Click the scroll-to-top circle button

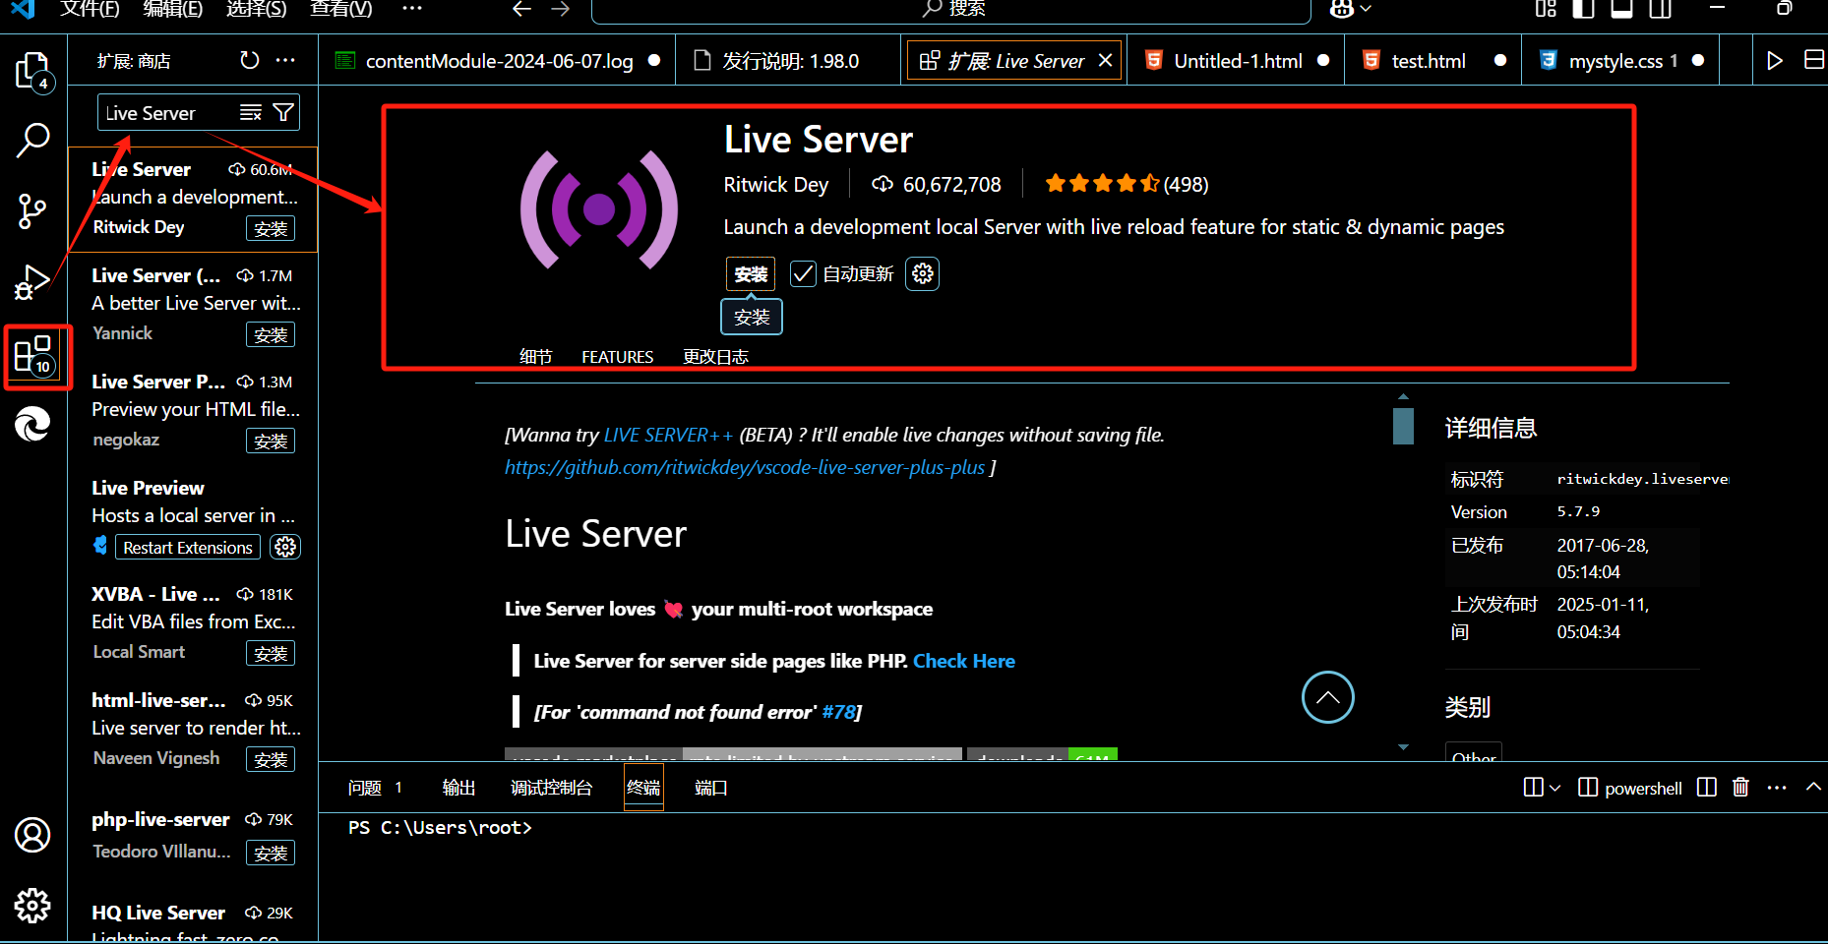1327,697
